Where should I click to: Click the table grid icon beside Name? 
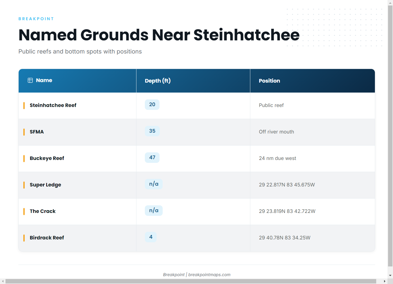(30, 80)
